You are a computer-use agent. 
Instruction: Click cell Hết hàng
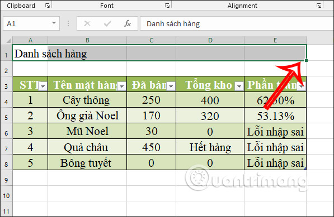click(x=210, y=147)
